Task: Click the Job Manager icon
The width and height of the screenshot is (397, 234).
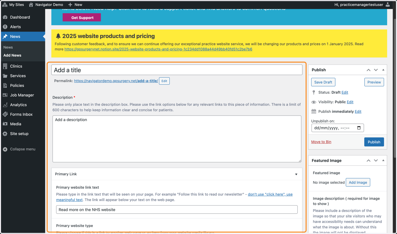Action: point(5,95)
